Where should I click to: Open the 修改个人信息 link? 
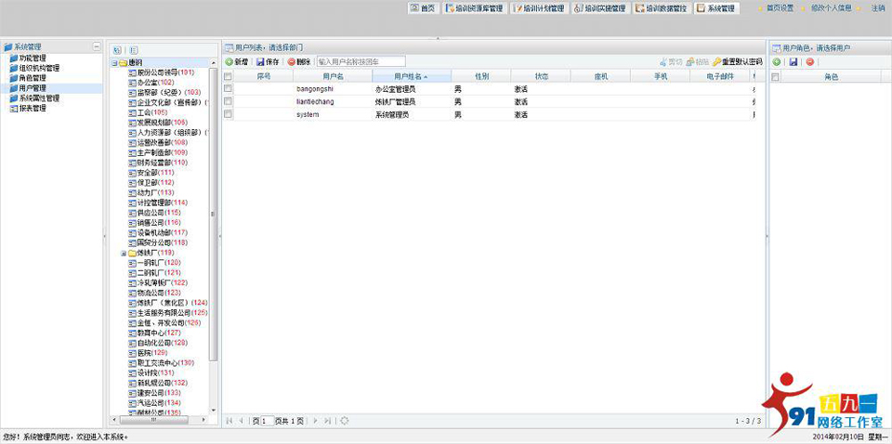click(x=830, y=8)
